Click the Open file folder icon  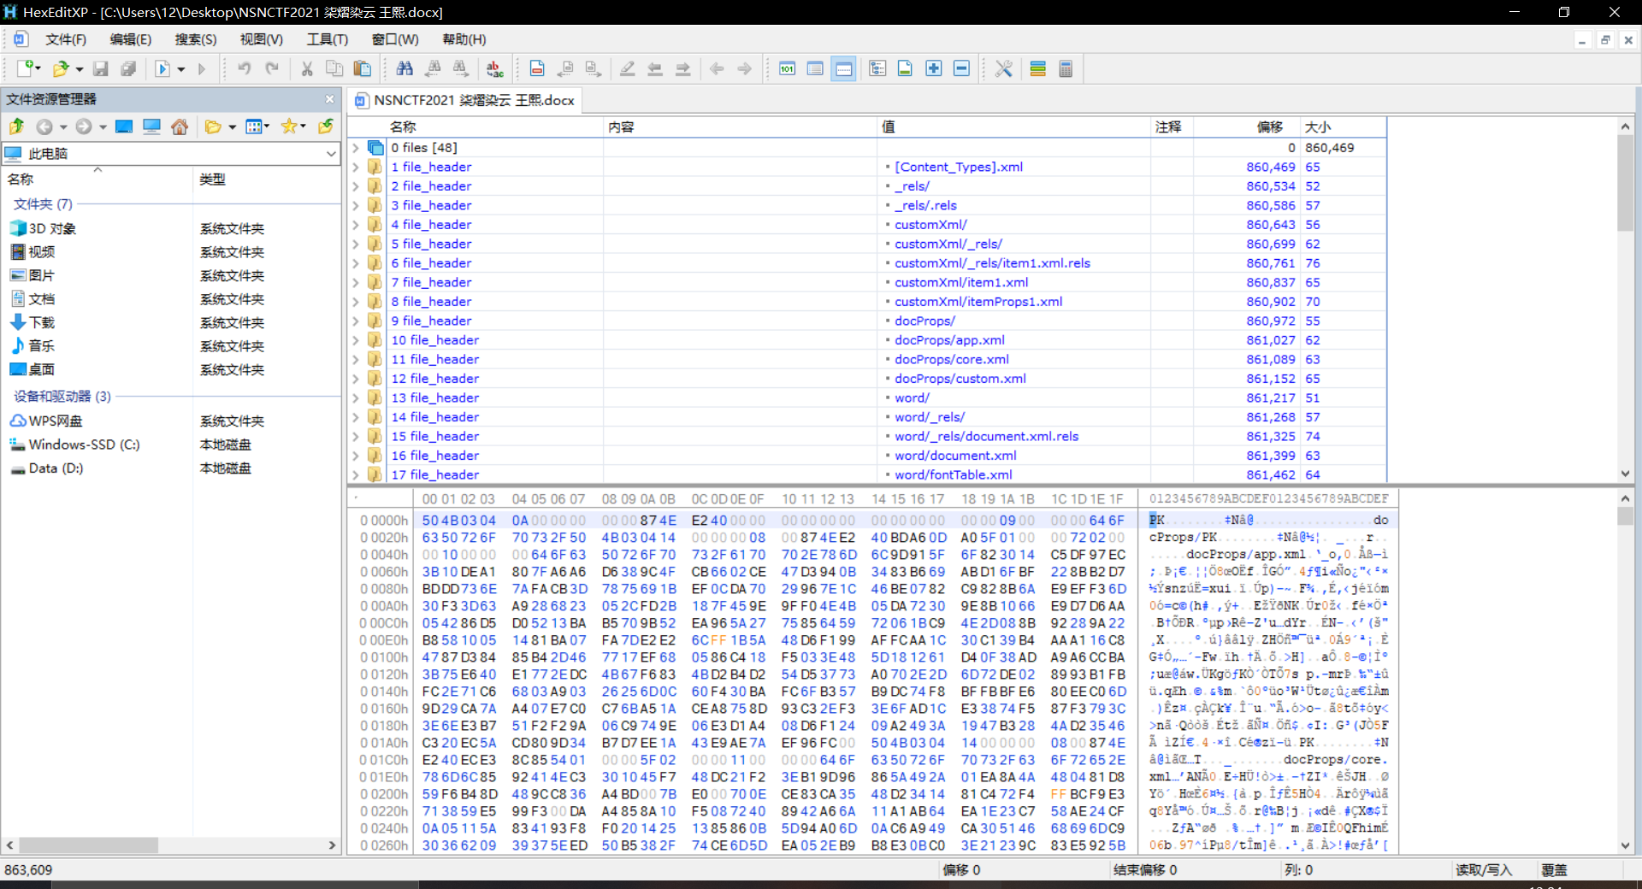(x=60, y=68)
